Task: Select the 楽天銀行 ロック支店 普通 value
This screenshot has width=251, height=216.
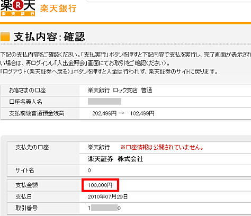Action: click(120, 91)
